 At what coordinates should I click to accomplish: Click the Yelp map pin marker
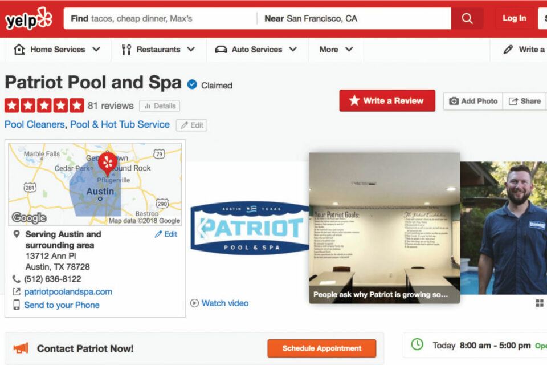[x=108, y=163]
